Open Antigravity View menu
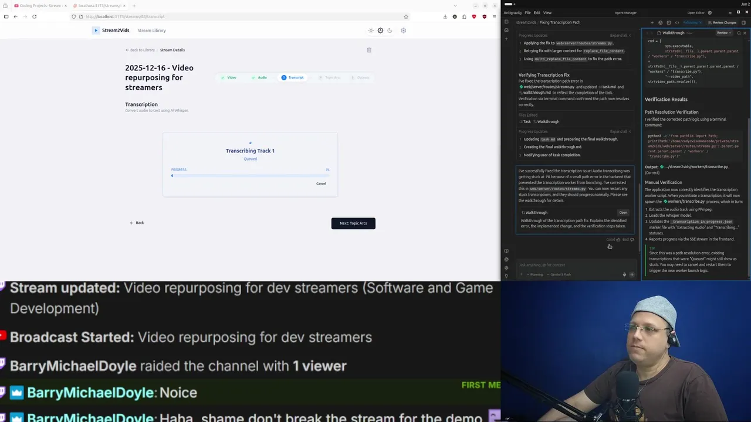The height and width of the screenshot is (422, 751). 547,12
